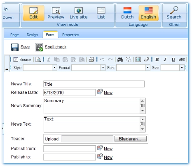Open the Format dropdown
The height and width of the screenshot is (167, 192).
pos(103,68)
